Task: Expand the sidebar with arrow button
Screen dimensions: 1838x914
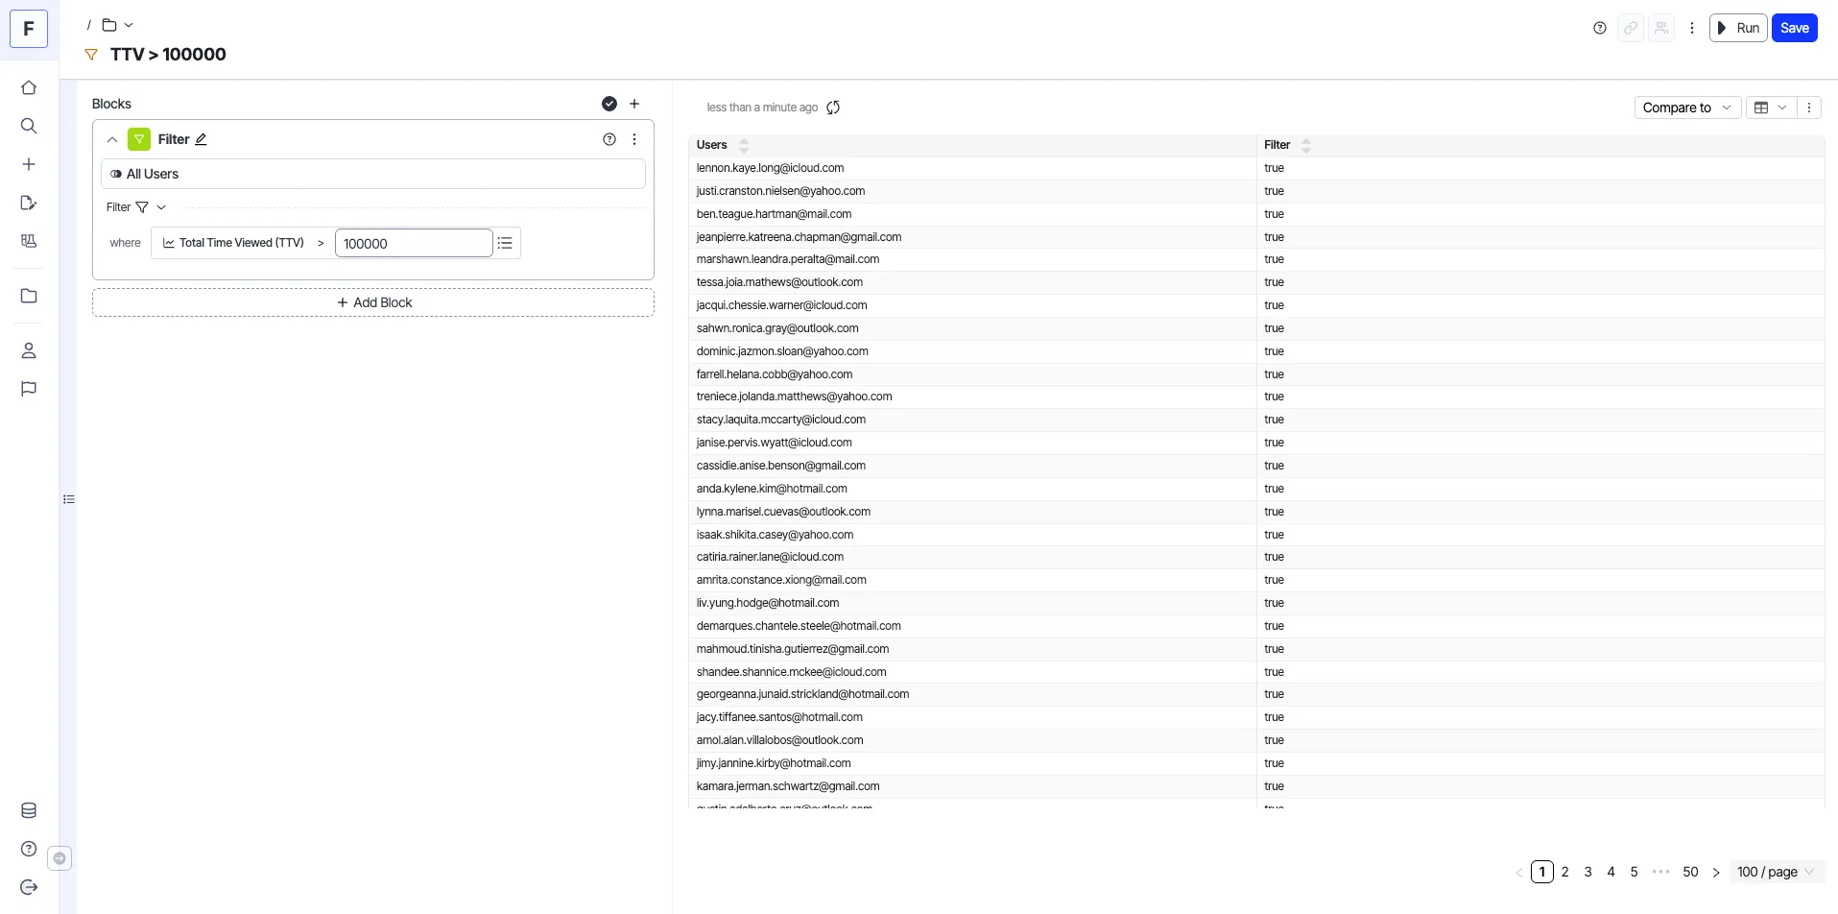Action: 60,858
